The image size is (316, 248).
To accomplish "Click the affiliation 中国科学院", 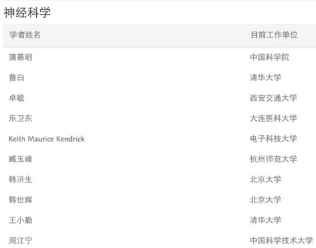I will click(269, 58).
